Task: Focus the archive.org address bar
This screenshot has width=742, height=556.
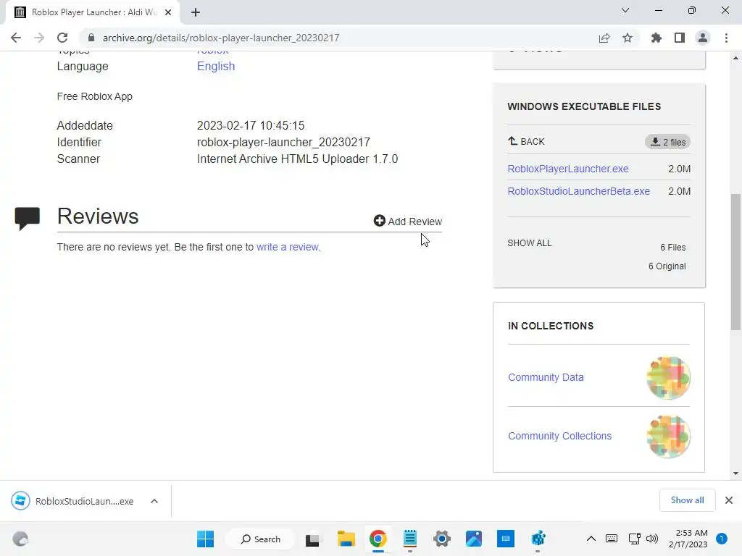Action: tap(341, 38)
